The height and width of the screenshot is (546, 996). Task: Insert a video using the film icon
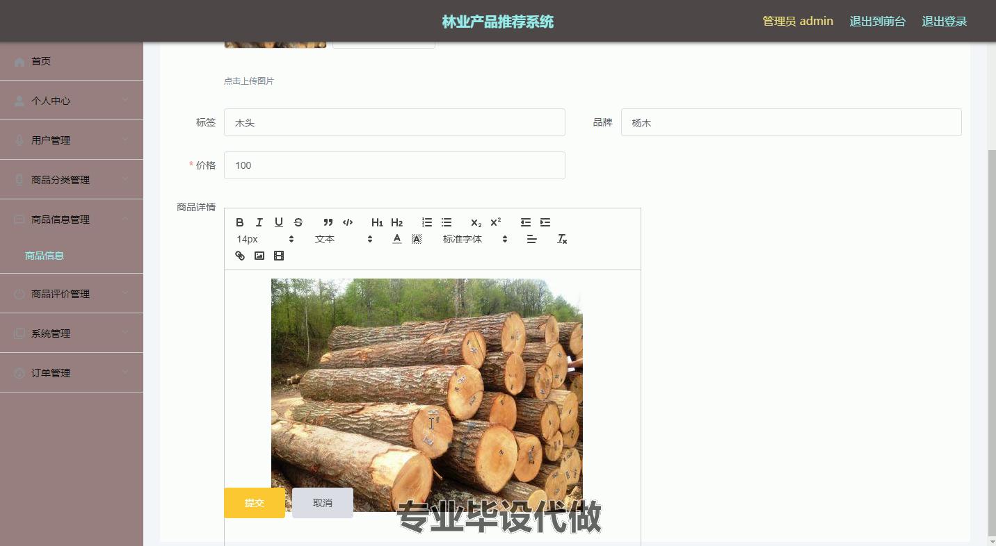[279, 256]
